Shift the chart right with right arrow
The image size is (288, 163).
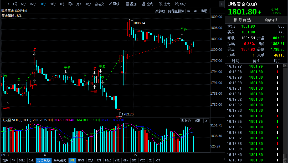click(196, 11)
